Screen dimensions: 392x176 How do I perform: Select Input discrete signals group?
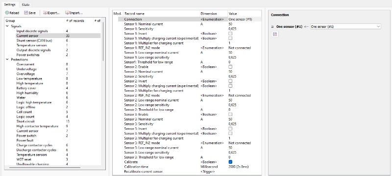[32, 31]
